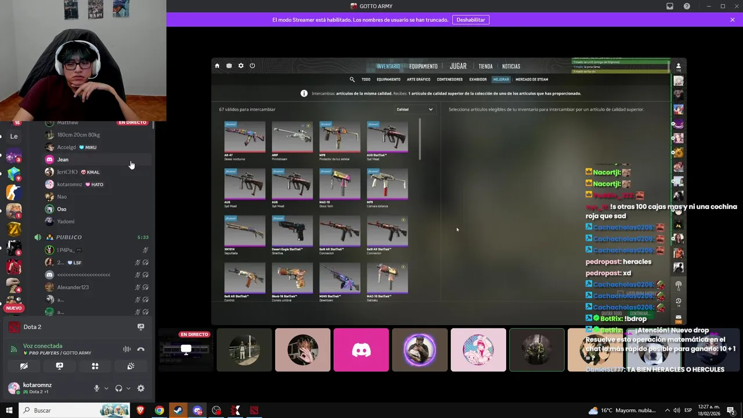This screenshot has height=418, width=743.
Task: Select the Contenedores inventory subtab
Action: tap(450, 80)
